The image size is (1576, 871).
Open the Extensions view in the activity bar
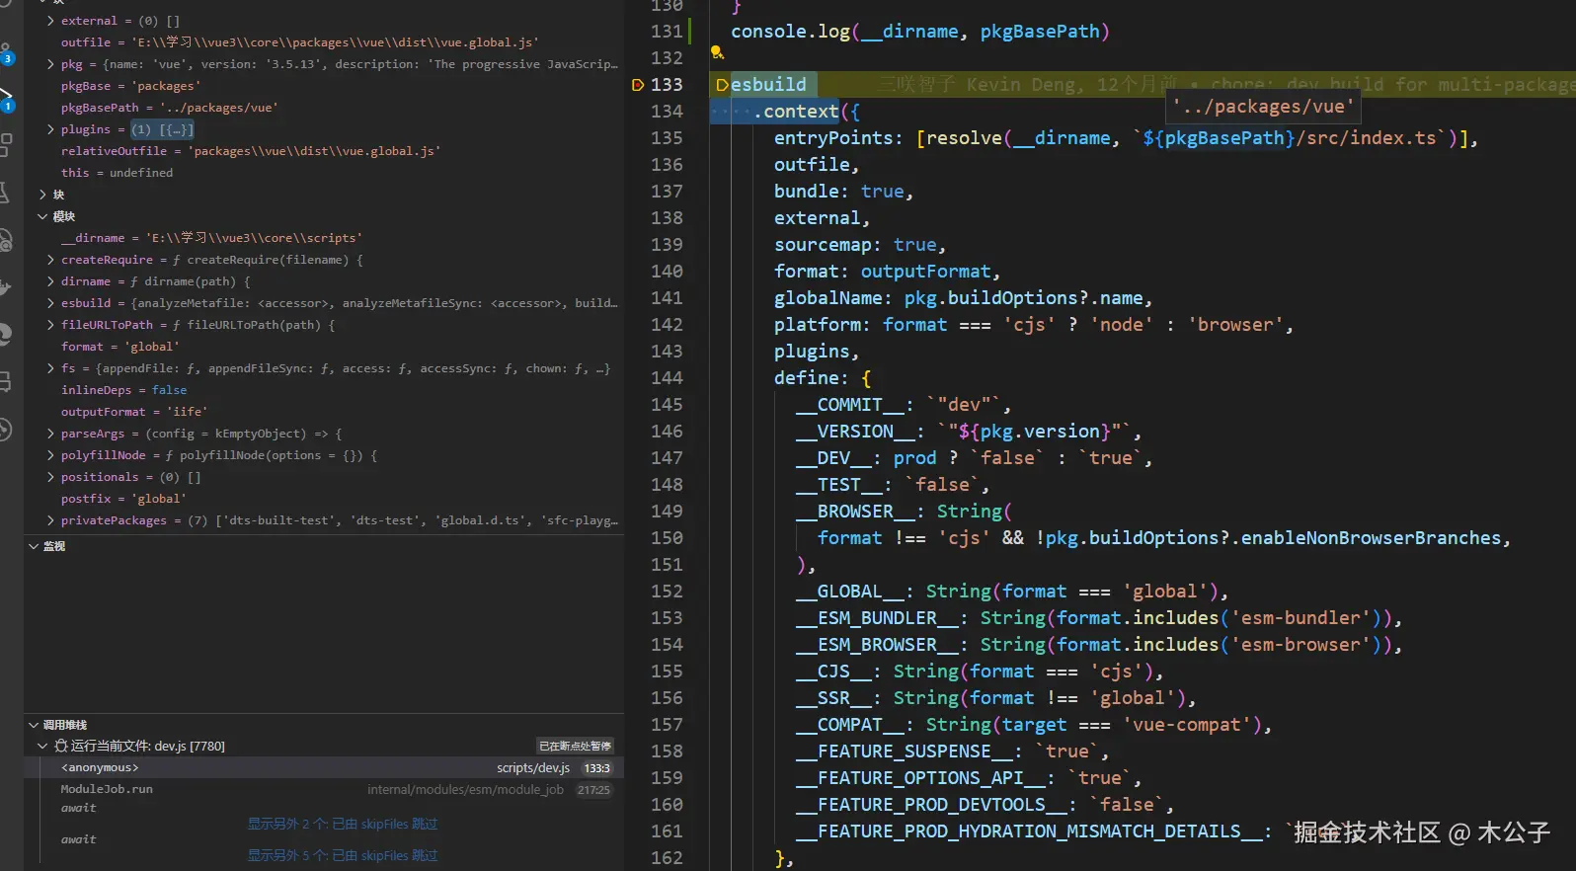[6, 145]
